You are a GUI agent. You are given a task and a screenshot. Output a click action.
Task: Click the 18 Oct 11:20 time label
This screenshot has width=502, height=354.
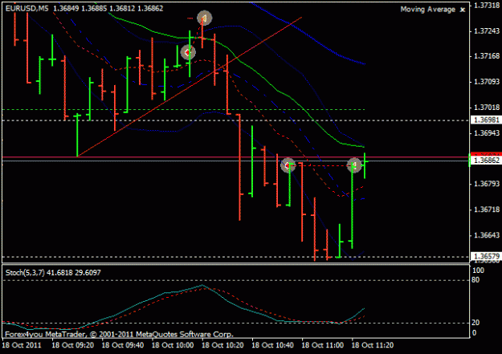point(373,345)
